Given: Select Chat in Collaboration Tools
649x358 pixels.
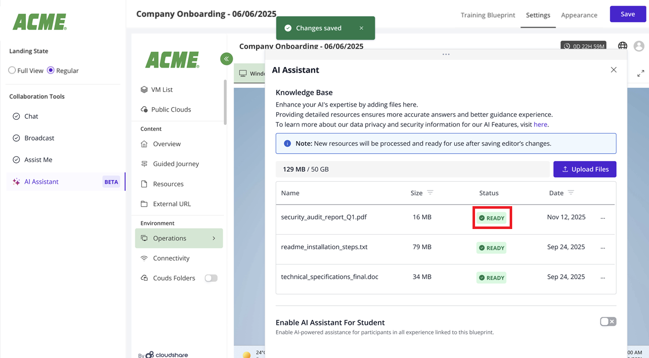Looking at the screenshot, I should (64, 116).
